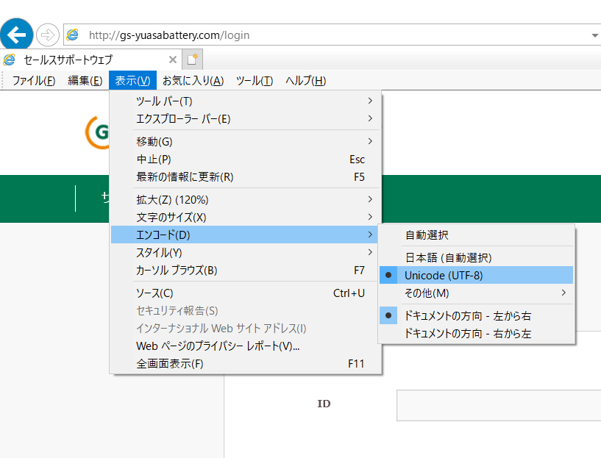The width and height of the screenshot is (601, 458).
Task: Select Unicode (UTF-8) encoding
Action: (x=477, y=276)
